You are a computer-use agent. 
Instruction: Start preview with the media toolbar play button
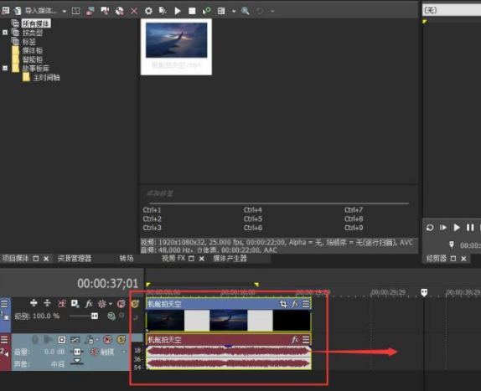[178, 11]
